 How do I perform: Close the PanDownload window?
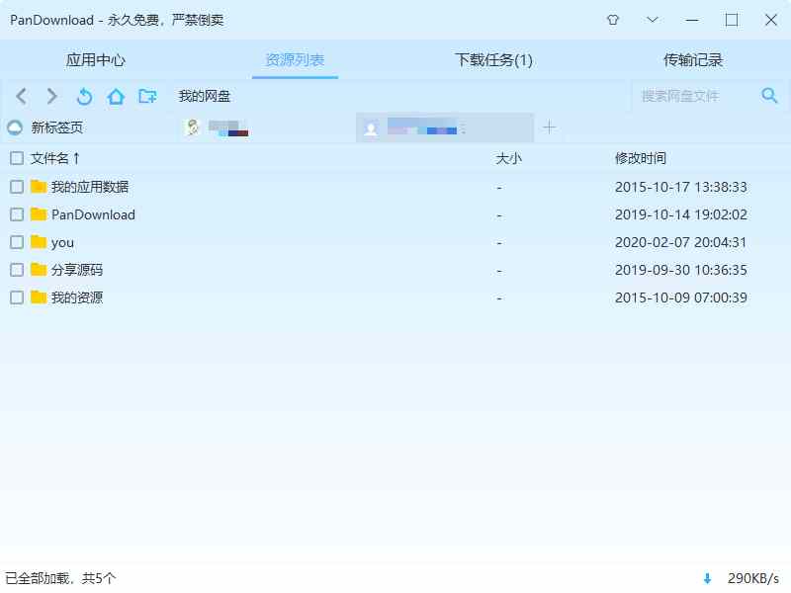(x=771, y=20)
